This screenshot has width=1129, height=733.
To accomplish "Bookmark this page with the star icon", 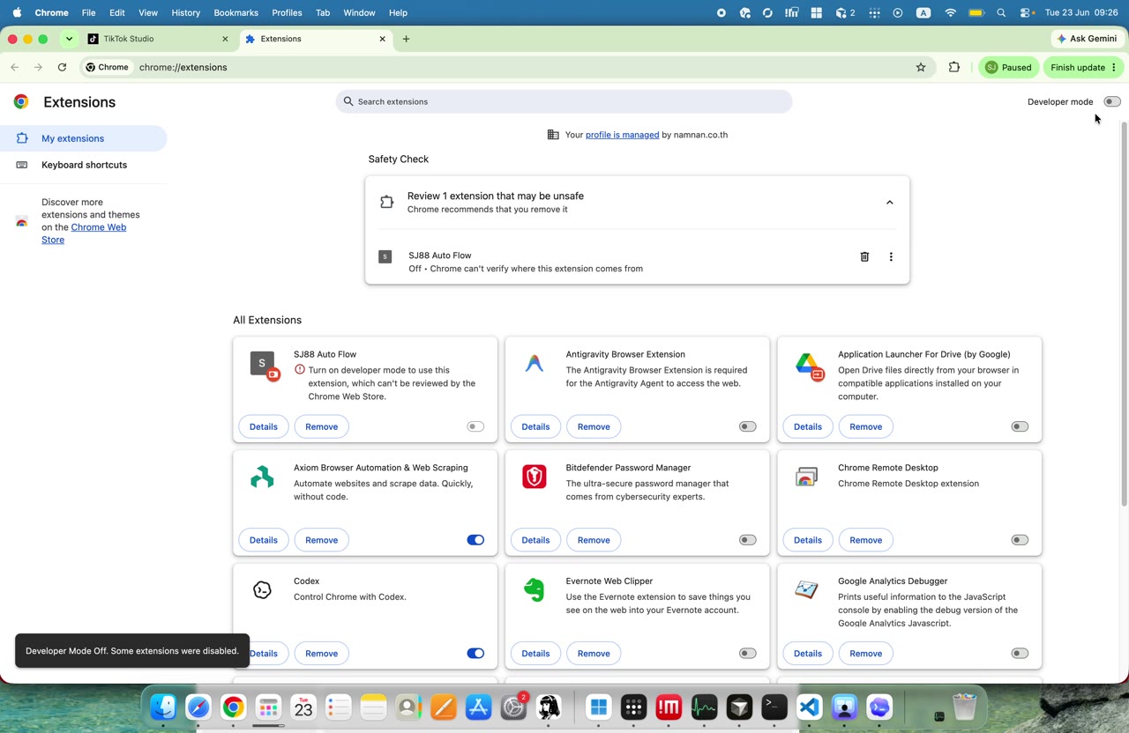I will [x=921, y=67].
